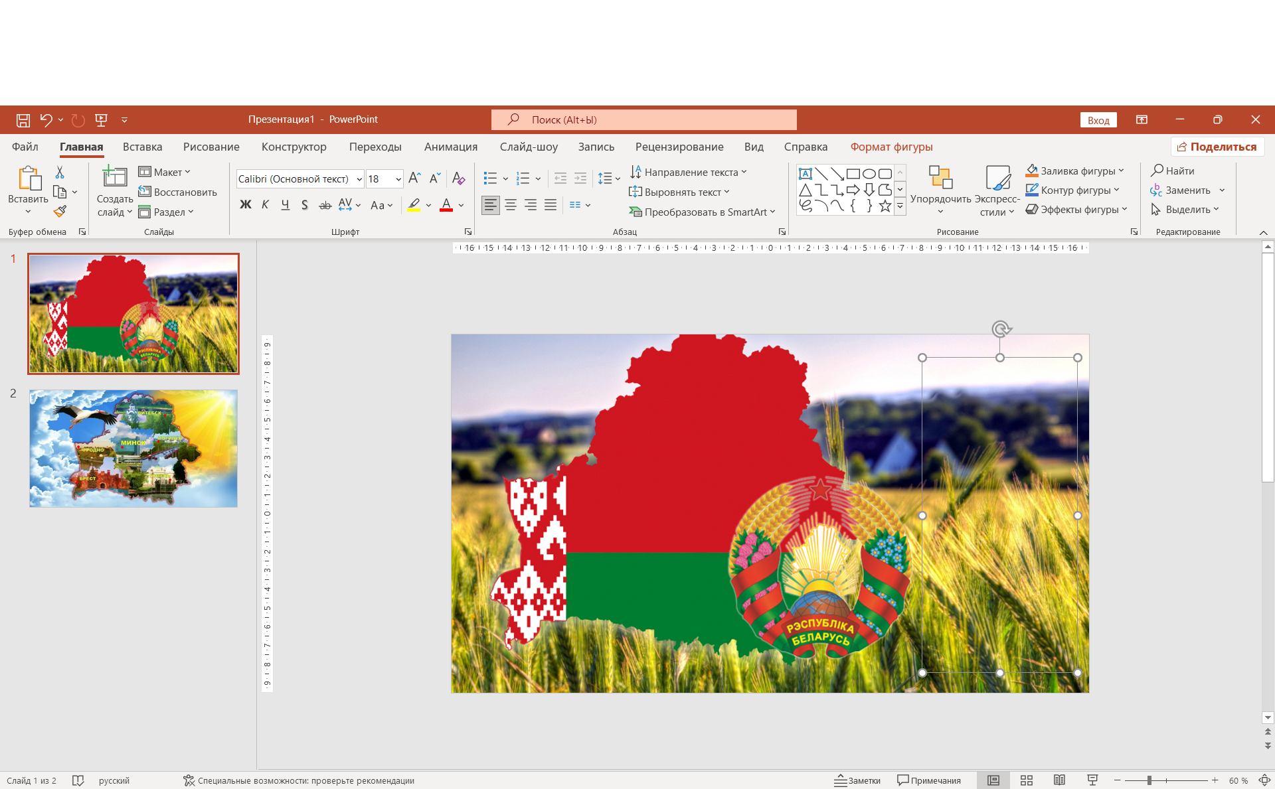
Task: Start slideshow from beginning icon
Action: (101, 120)
